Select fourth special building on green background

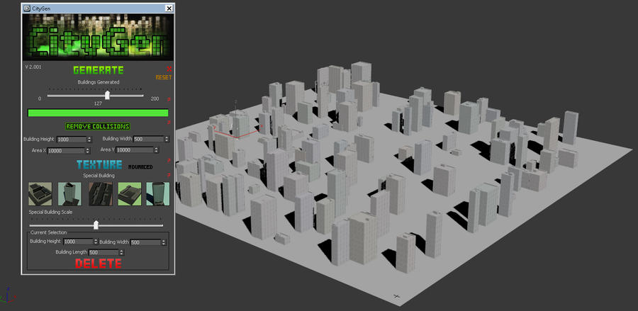click(130, 194)
